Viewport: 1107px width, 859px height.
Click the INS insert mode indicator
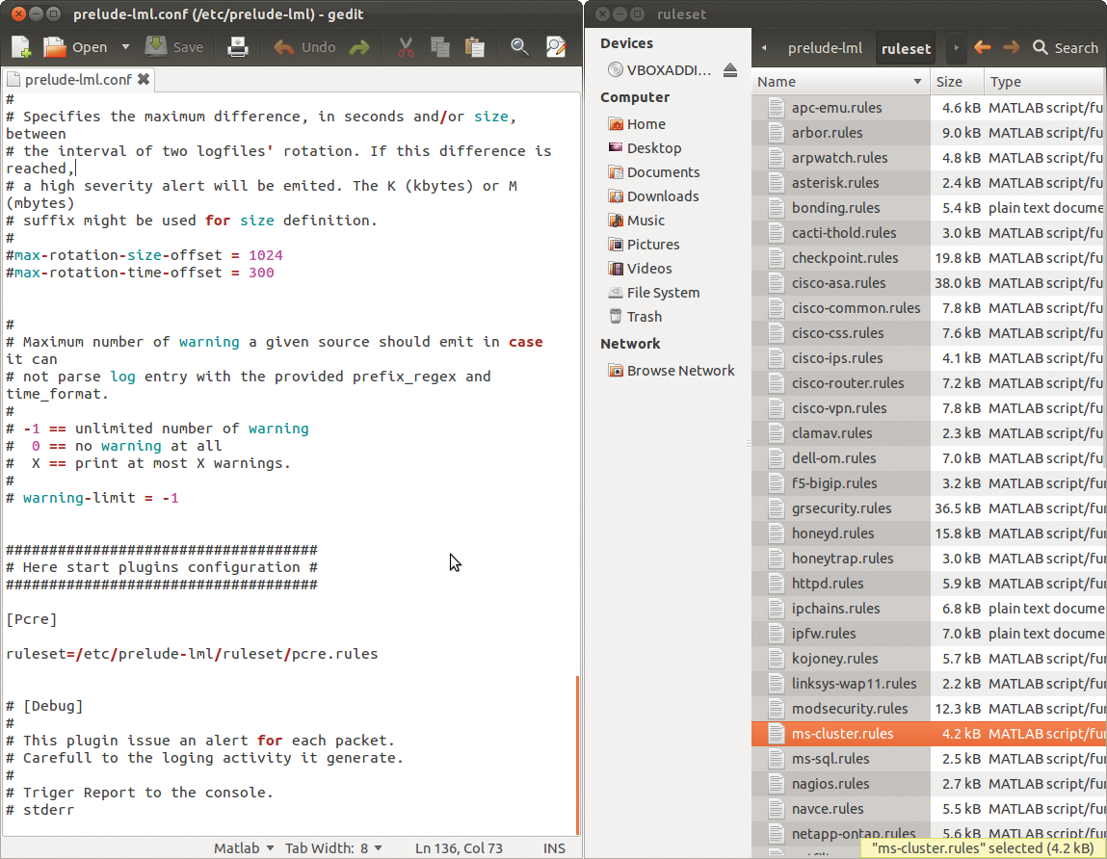pyautogui.click(x=554, y=847)
